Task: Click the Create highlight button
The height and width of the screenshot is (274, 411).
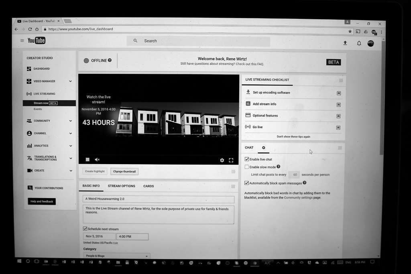Action: 95,171
